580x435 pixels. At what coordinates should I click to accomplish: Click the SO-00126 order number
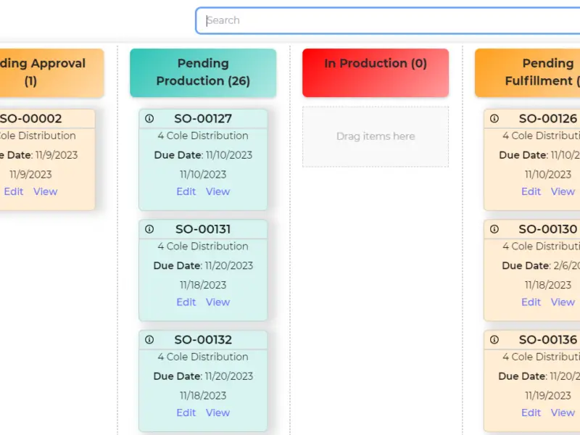pos(548,119)
